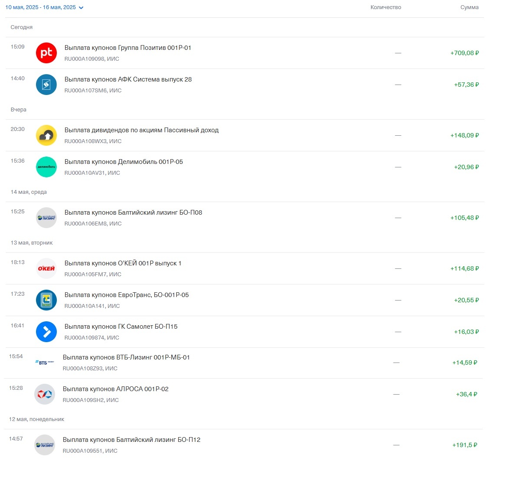This screenshot has height=477, width=510.
Task: Open Выплата купонов Балтийский лизинг БО-П12
Action: (x=132, y=440)
